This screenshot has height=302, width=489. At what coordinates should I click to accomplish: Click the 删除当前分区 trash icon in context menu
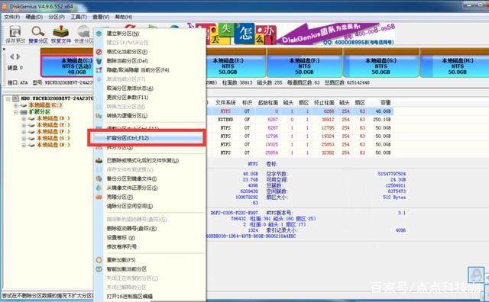99,61
